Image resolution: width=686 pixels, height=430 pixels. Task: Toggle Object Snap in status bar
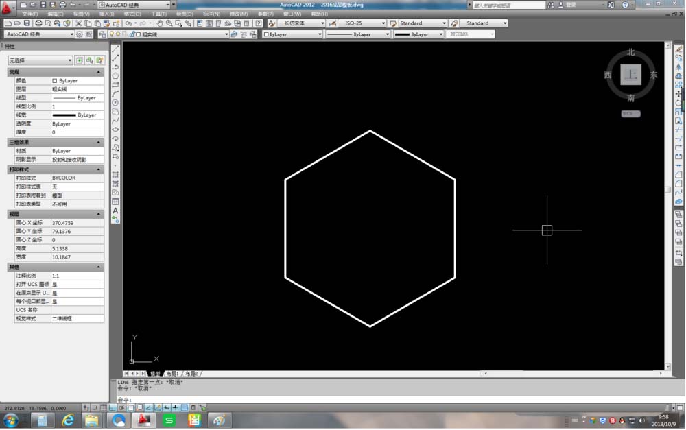(x=130, y=407)
